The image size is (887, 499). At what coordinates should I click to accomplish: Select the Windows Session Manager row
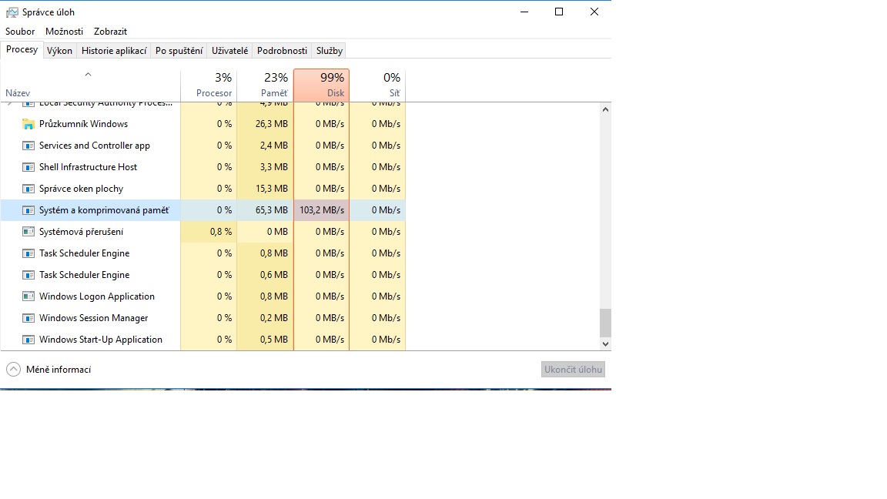[x=203, y=318]
